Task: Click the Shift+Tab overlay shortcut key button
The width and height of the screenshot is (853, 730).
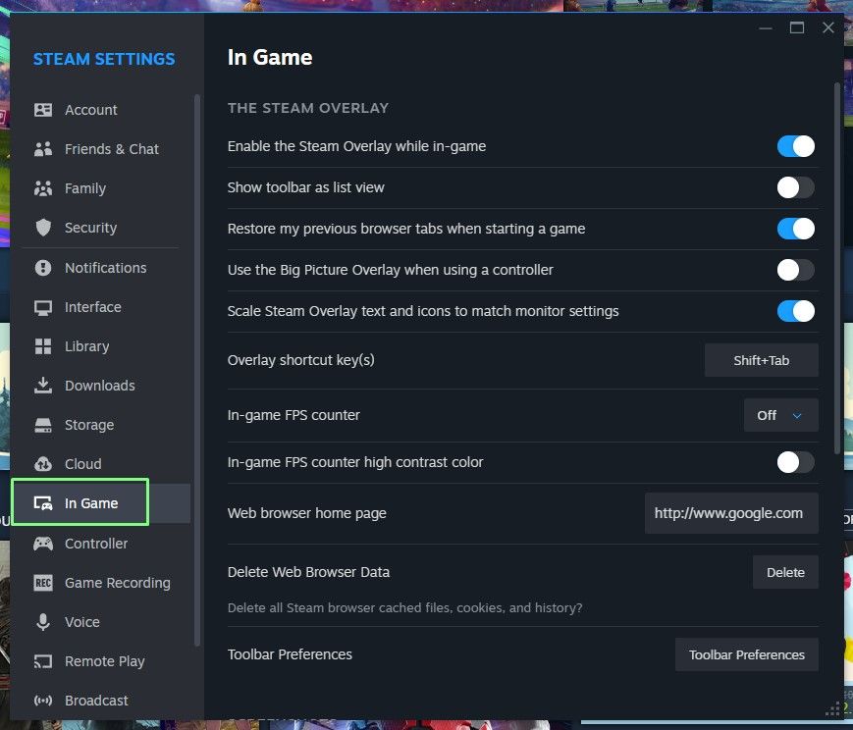Action: pyautogui.click(x=761, y=360)
